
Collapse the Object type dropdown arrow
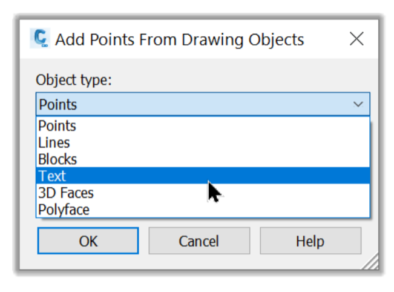click(x=358, y=104)
